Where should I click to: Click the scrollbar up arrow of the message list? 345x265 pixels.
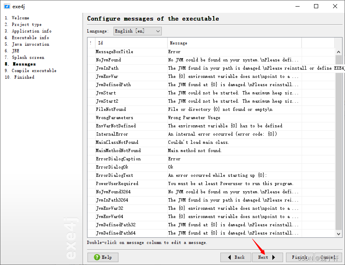tap(339, 52)
